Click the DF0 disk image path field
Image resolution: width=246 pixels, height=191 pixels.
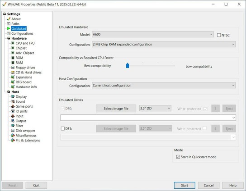(x=148, y=118)
